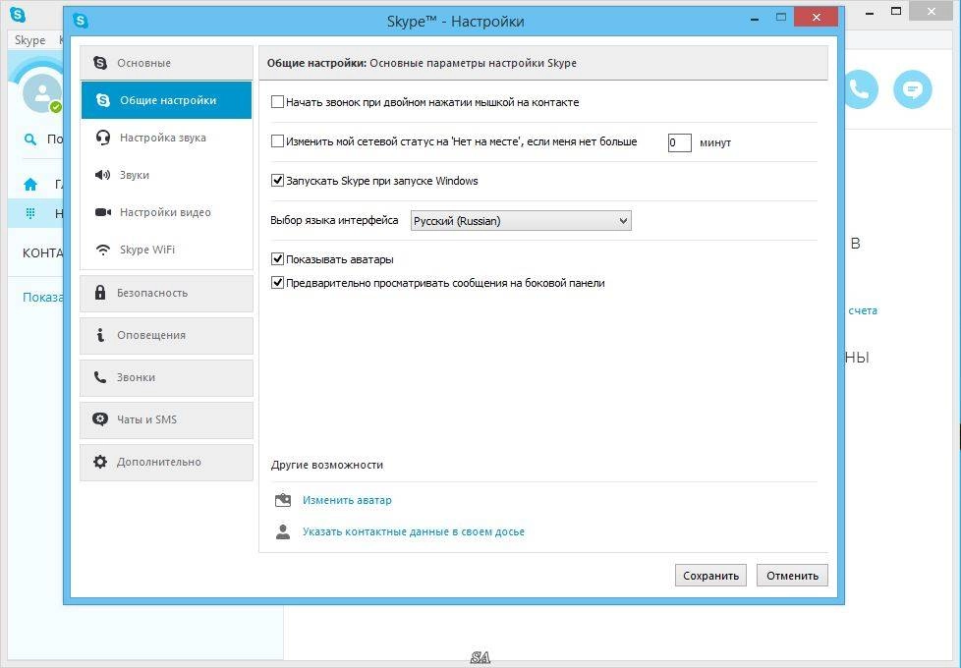Click the profile avatar in main Skype window

point(41,93)
